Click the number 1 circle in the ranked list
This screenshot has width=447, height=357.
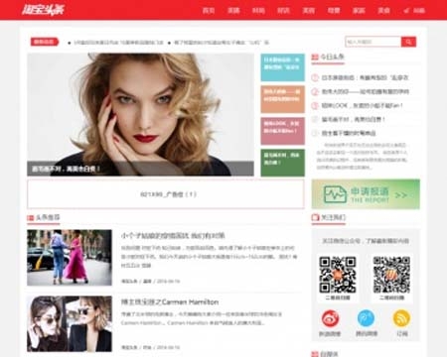click(x=315, y=77)
